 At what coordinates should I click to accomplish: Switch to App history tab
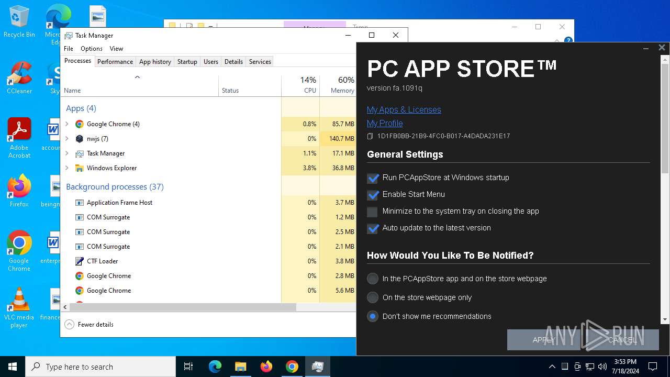pos(155,62)
